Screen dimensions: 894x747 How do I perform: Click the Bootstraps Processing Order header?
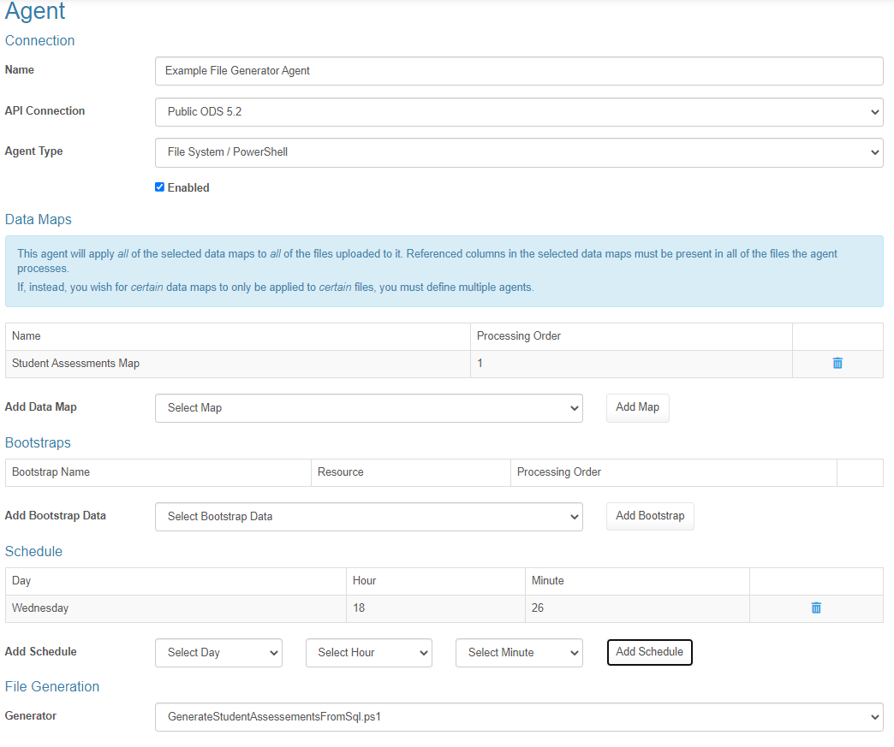click(x=558, y=472)
